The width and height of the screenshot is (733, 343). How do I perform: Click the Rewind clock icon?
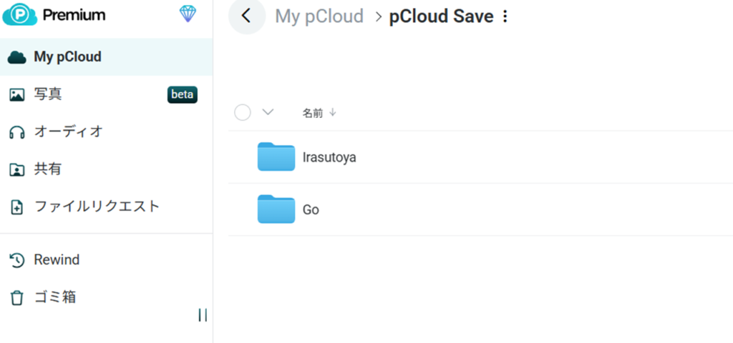click(16, 260)
